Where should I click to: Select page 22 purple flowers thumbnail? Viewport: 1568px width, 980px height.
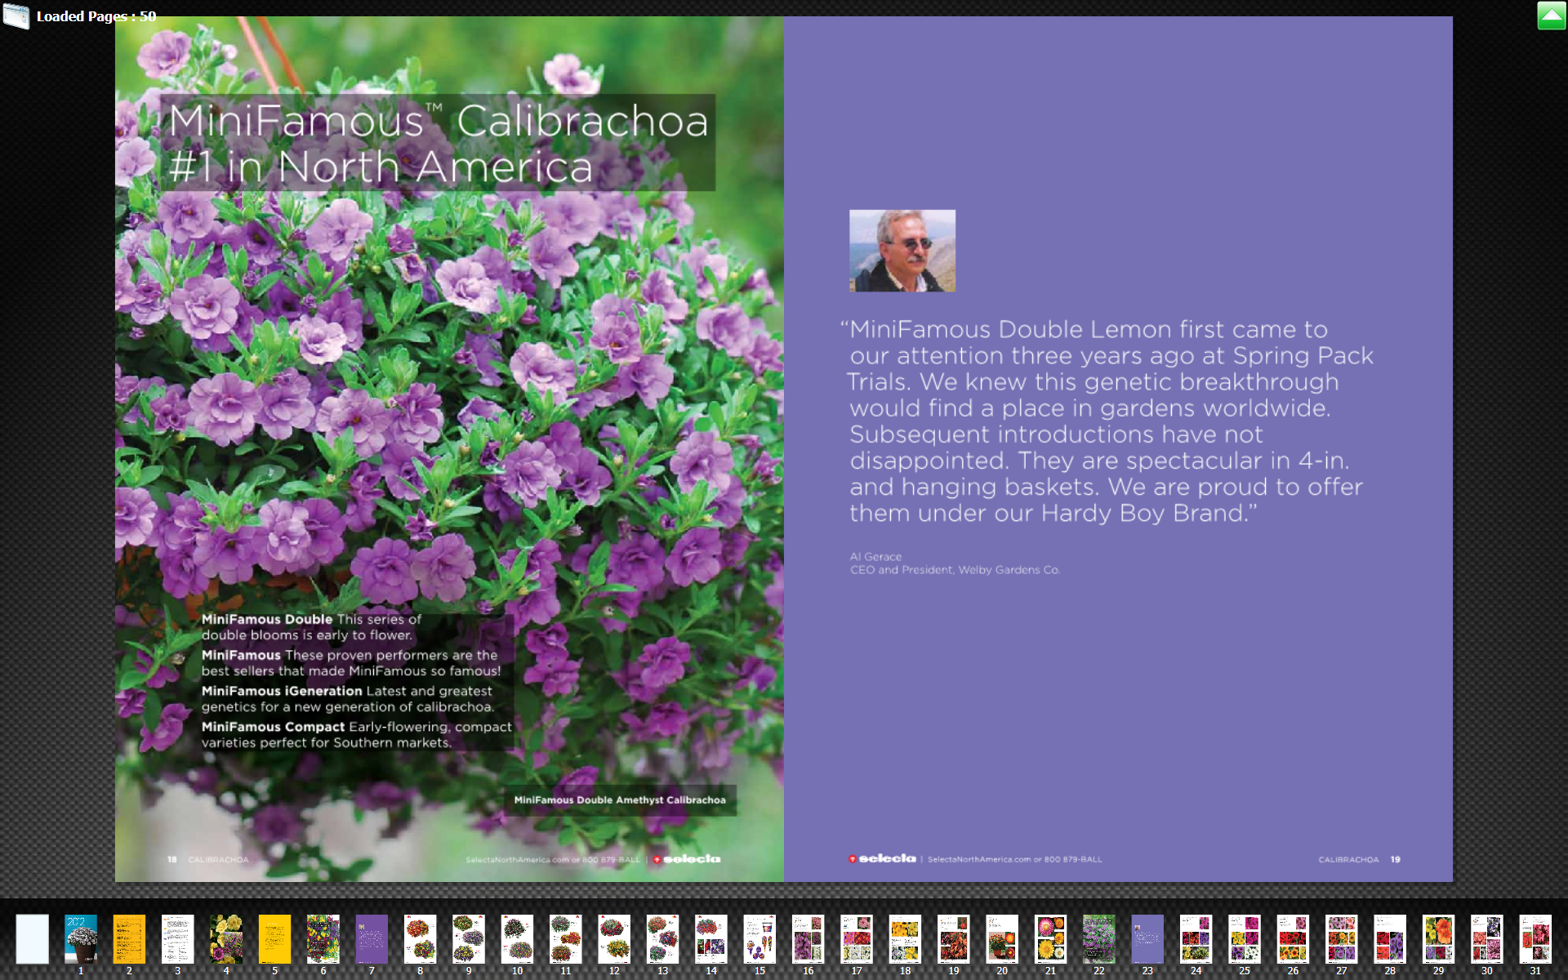1099,939
